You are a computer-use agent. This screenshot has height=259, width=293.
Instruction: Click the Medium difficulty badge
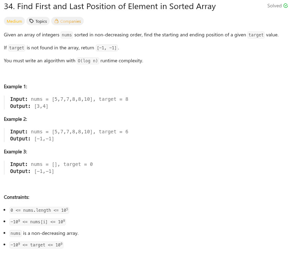(x=14, y=21)
